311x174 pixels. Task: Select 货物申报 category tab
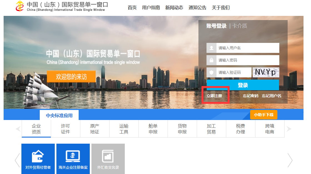[182, 129]
